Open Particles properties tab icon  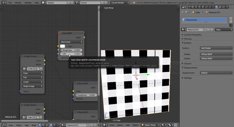tap(224, 7)
